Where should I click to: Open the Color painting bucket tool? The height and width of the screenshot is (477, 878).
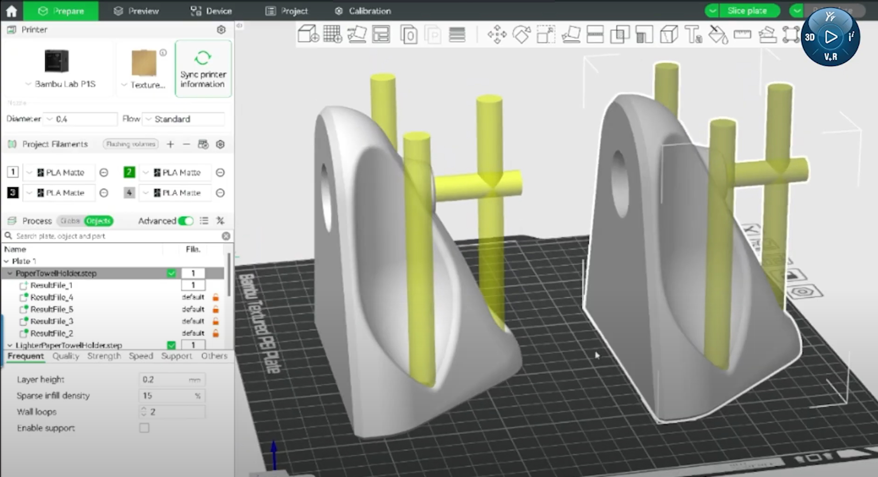pyautogui.click(x=718, y=34)
